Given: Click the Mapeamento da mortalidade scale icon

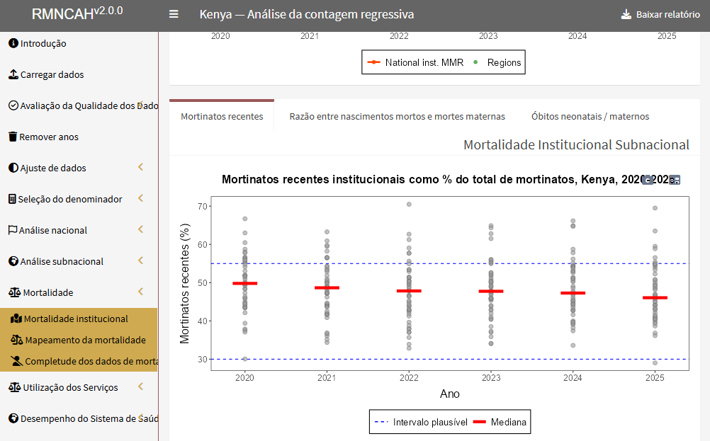Looking at the screenshot, I should (17, 340).
